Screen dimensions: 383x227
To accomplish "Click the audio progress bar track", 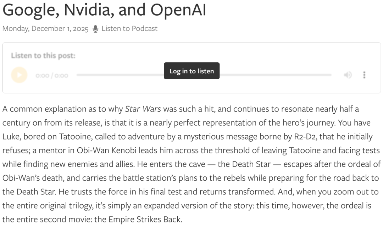I will [x=277, y=75].
